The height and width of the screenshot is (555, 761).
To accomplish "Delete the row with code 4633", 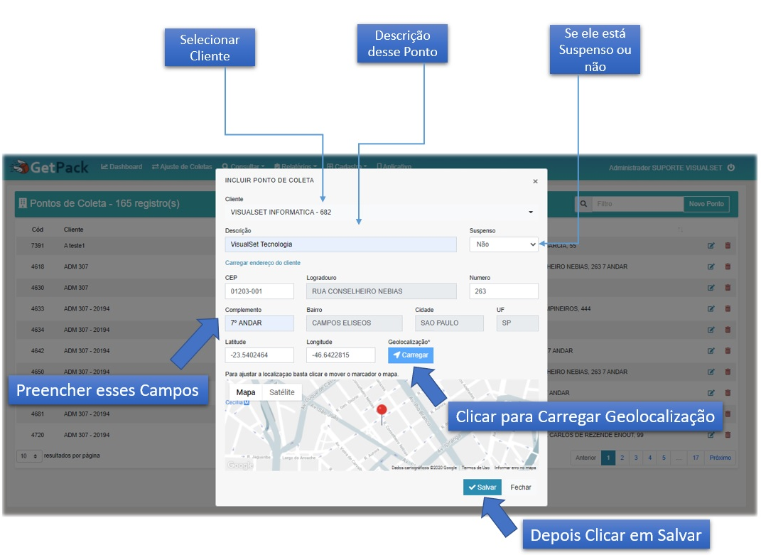I will 728,309.
